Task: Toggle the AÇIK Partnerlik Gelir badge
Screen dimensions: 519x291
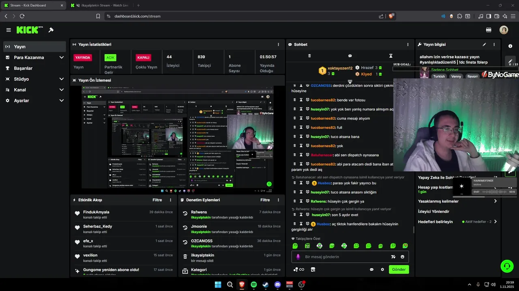Action: tap(110, 58)
